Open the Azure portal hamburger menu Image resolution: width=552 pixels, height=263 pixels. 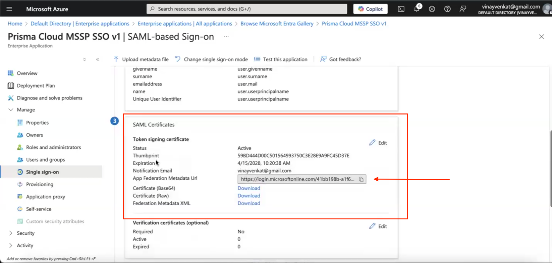click(x=9, y=9)
